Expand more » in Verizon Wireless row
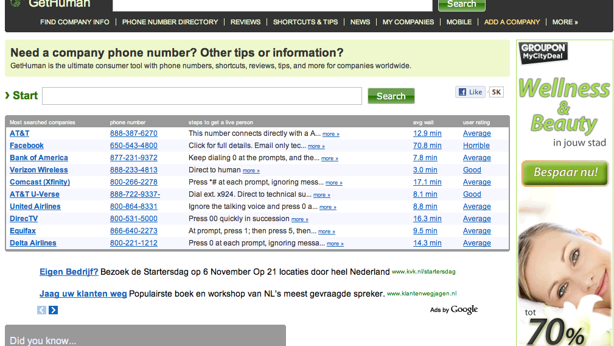The image size is (614, 346). coord(251,171)
